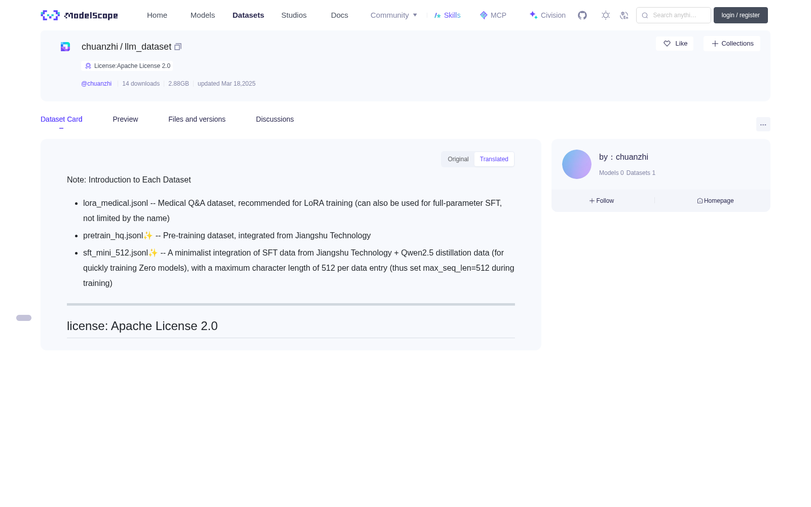Select the Dataset Card tab

[61, 119]
